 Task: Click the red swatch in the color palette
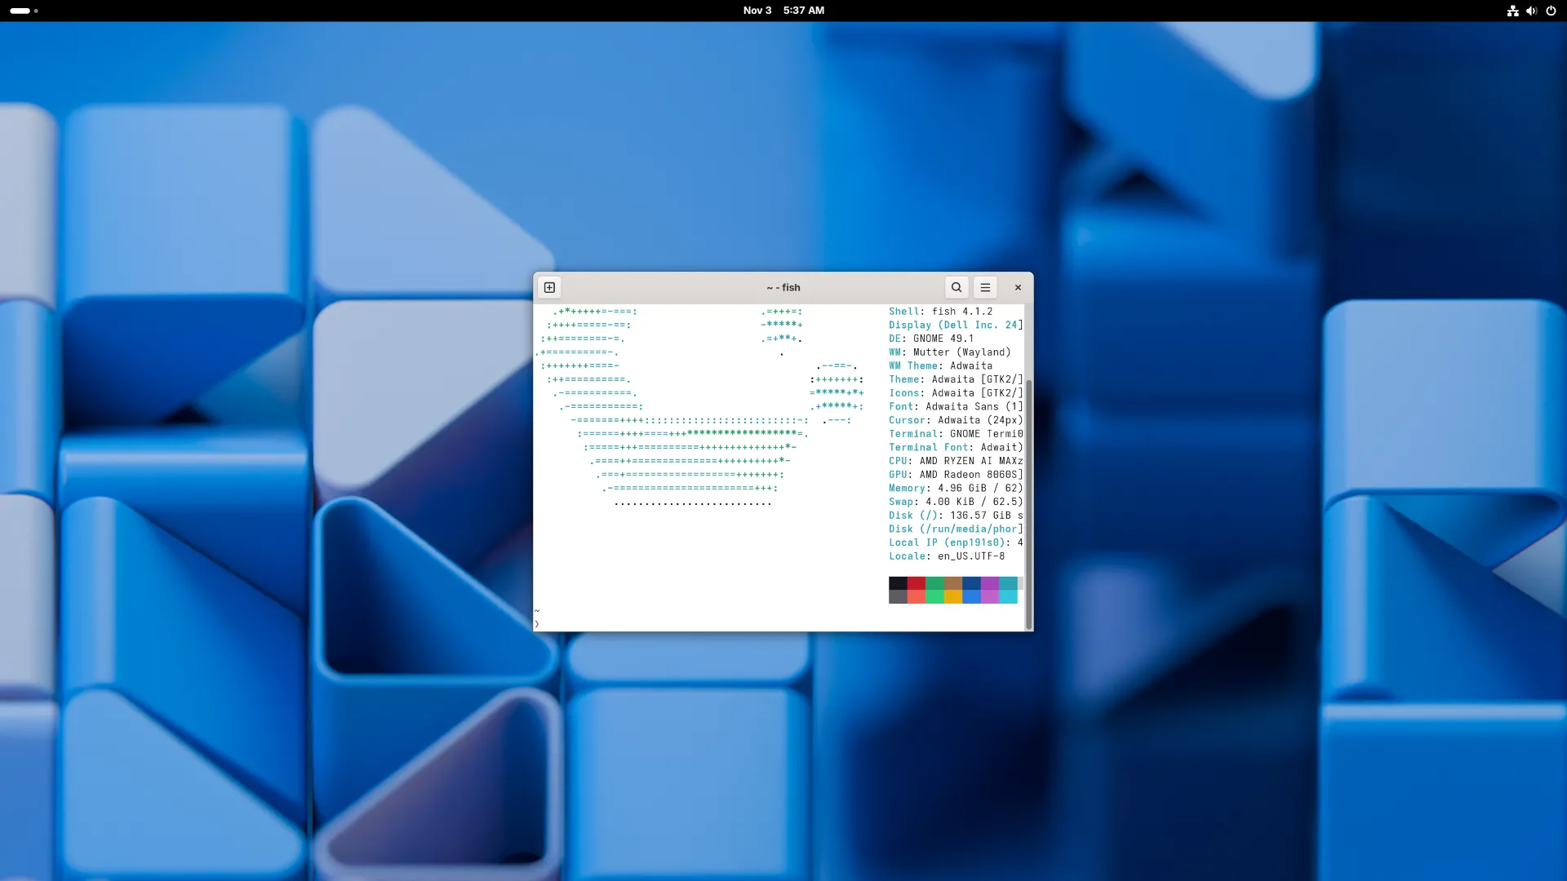915,584
